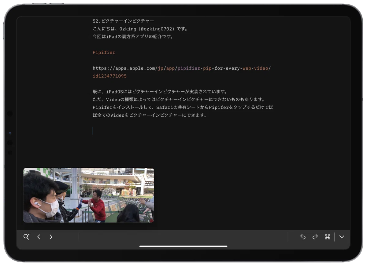Screen dimensions: 367x266
Task: Redo the last undone edit
Action: [x=315, y=237]
